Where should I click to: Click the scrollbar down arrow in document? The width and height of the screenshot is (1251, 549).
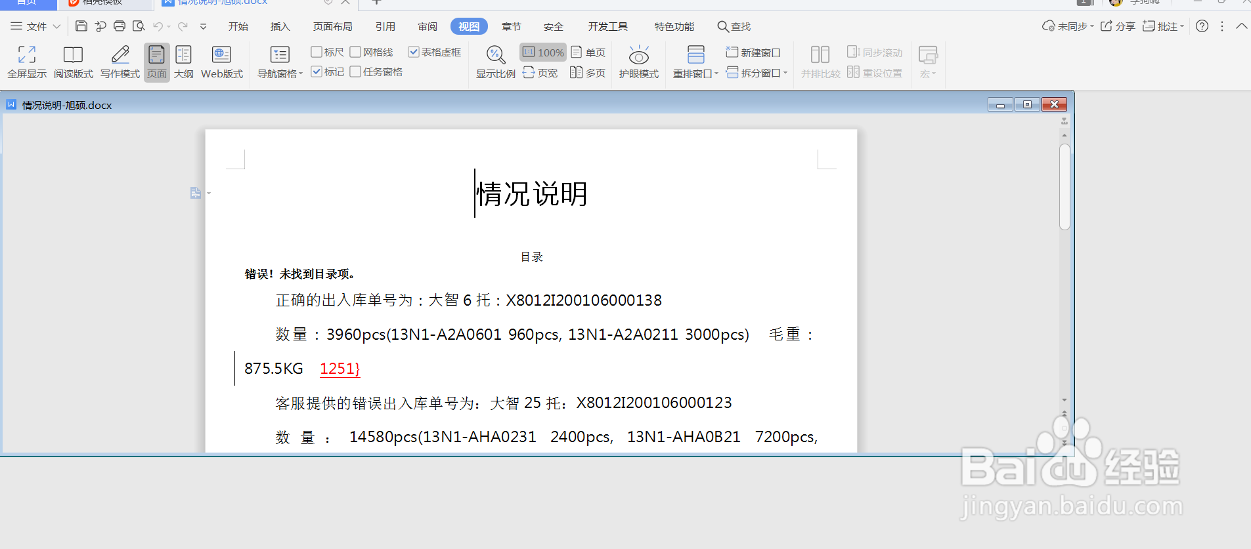coord(1064,399)
